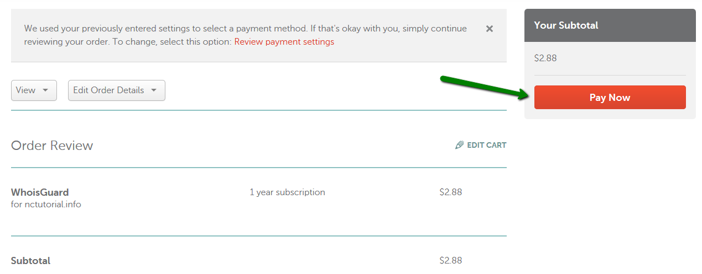Click the 1 year subscription label

click(x=287, y=192)
